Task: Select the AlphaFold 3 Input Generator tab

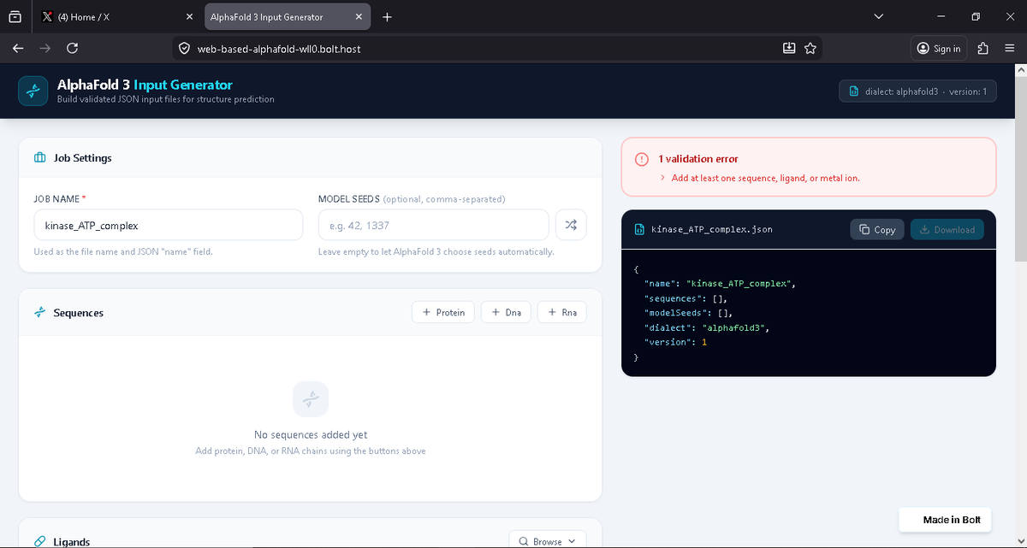Action: (288, 16)
